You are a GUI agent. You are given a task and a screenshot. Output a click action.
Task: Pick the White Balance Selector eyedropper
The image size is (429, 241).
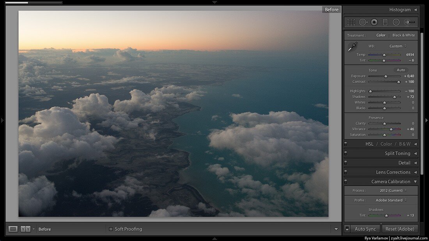[x=353, y=47]
